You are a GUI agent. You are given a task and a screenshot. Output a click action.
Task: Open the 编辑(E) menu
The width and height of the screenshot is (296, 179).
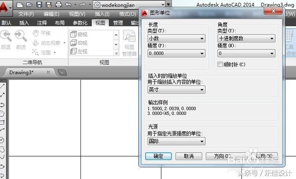51,14
